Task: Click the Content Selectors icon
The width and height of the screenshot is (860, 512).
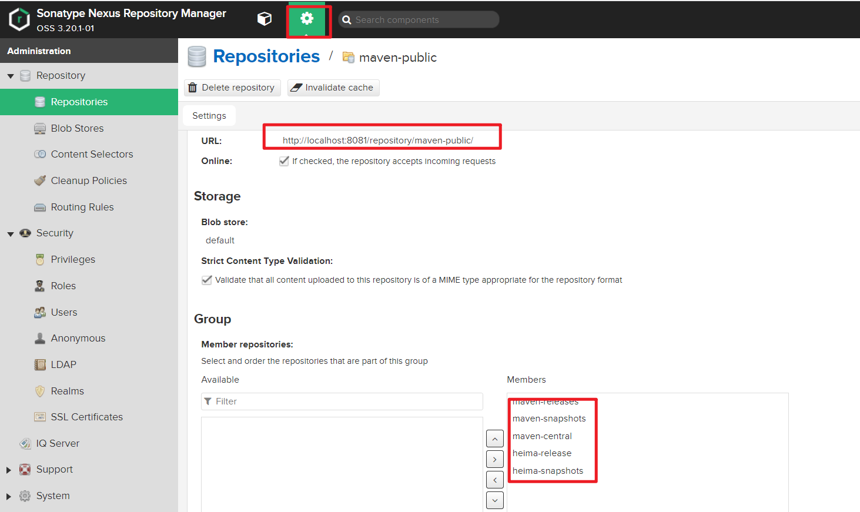Action: click(x=40, y=154)
